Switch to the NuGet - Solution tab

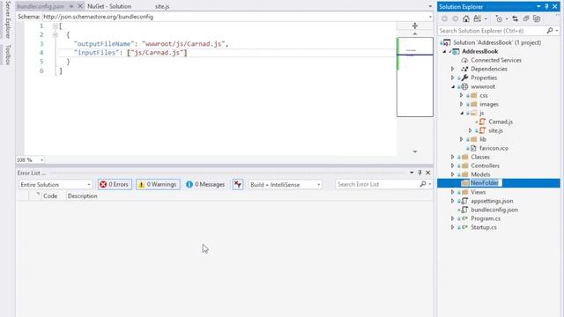109,6
